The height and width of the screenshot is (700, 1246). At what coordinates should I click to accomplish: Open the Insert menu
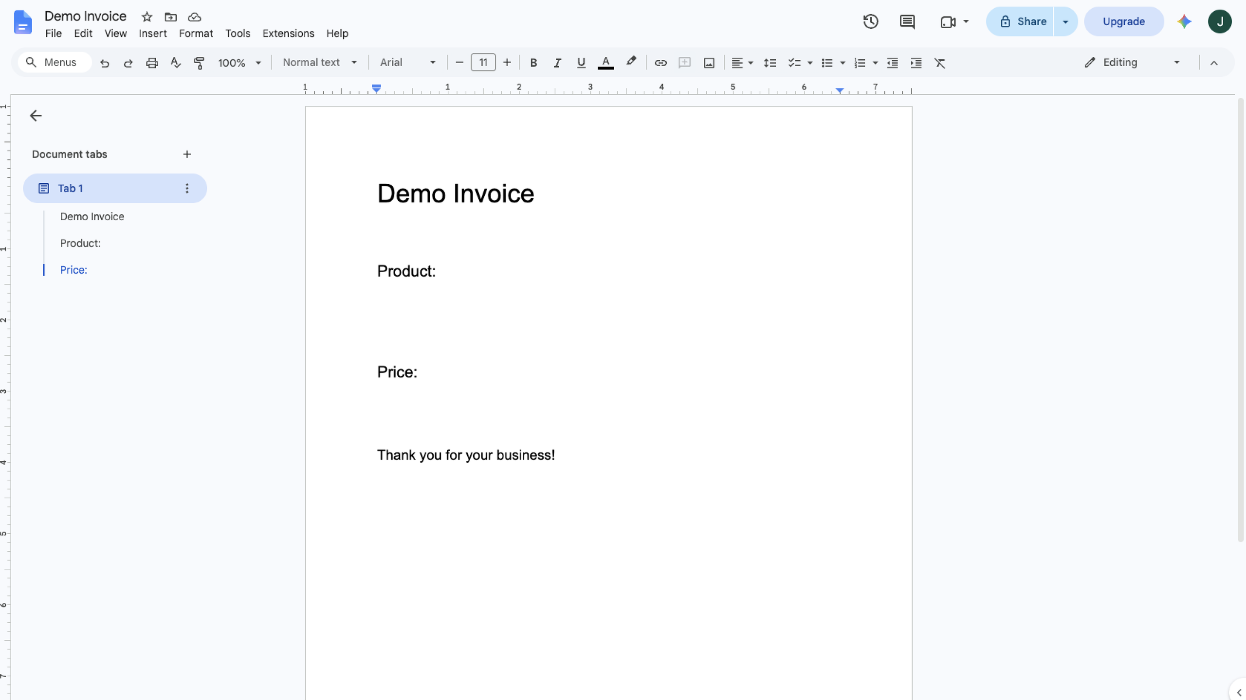(x=153, y=34)
